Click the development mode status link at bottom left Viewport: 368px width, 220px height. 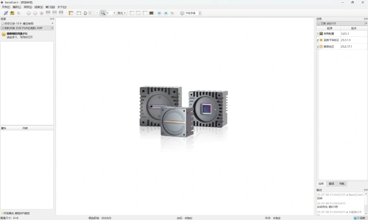pyautogui.click(x=15, y=213)
